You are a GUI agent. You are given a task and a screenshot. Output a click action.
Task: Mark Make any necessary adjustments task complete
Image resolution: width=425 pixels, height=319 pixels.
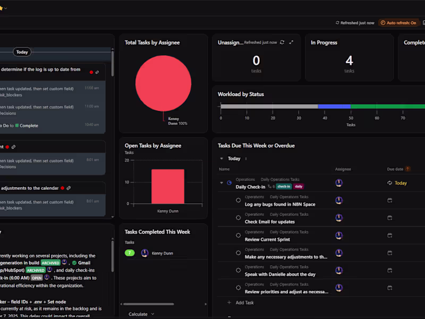point(238,253)
